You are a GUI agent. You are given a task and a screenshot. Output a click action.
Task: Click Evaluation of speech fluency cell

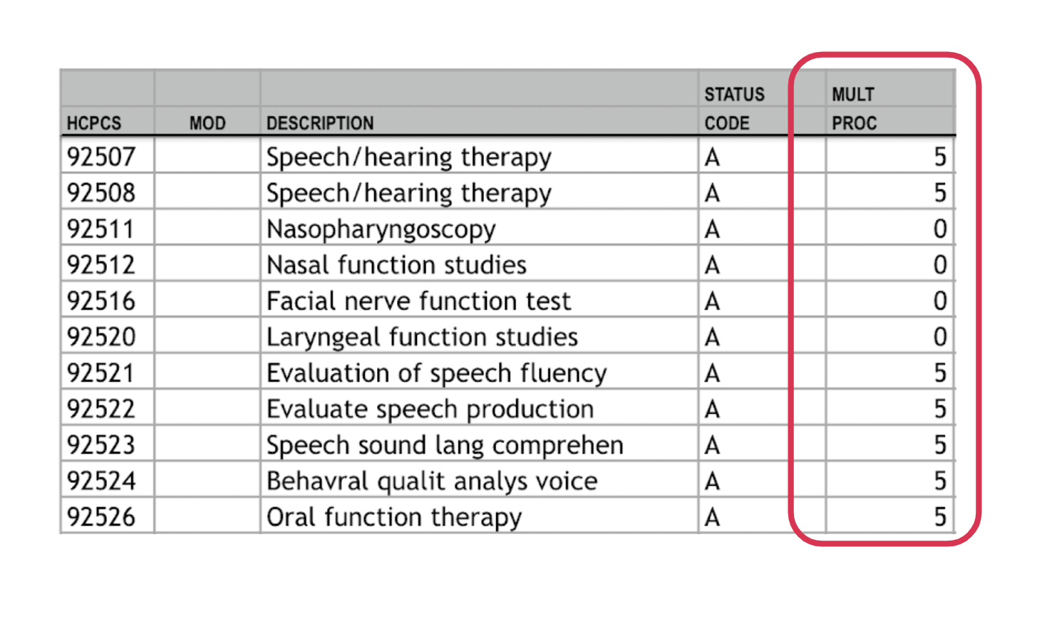[479, 372]
